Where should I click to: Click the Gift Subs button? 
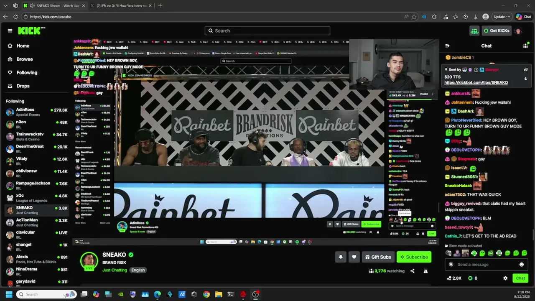[x=378, y=257]
